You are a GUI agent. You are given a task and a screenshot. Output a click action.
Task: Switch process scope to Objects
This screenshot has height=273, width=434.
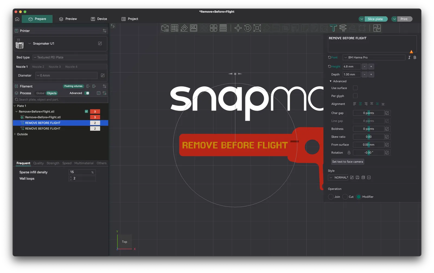tap(52, 93)
